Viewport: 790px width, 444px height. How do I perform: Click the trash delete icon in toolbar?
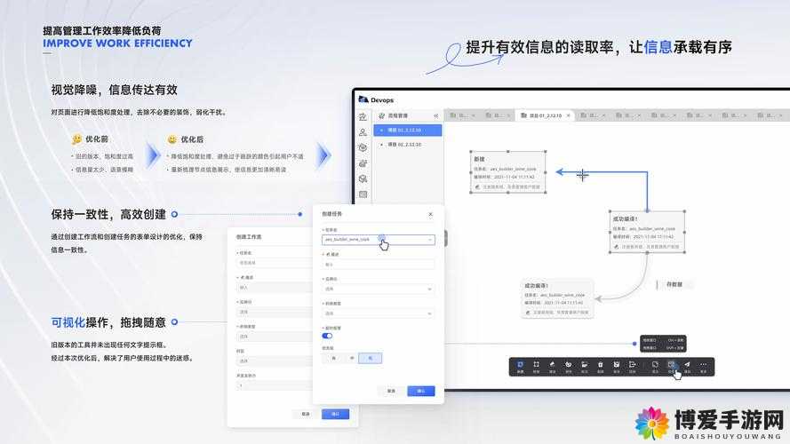[x=600, y=366]
